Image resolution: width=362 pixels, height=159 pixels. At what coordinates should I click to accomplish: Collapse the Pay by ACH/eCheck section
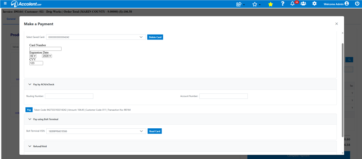pyautogui.click(x=30, y=85)
